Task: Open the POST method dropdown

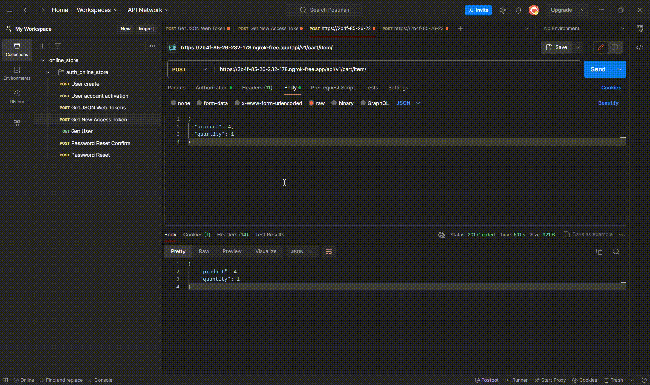Action: (189, 69)
